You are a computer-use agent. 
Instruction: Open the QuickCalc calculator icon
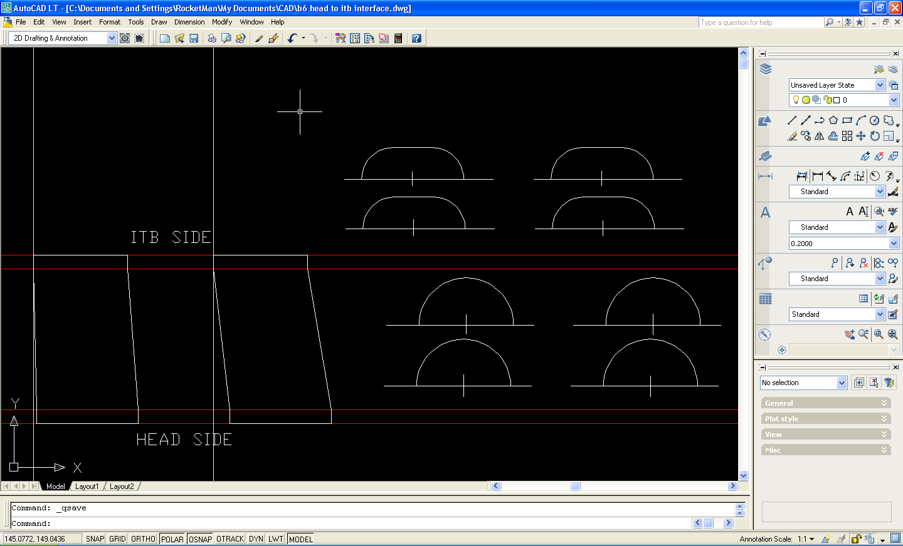[398, 38]
